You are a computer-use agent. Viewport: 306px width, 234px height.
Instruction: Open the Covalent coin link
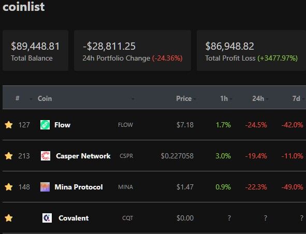tap(74, 218)
